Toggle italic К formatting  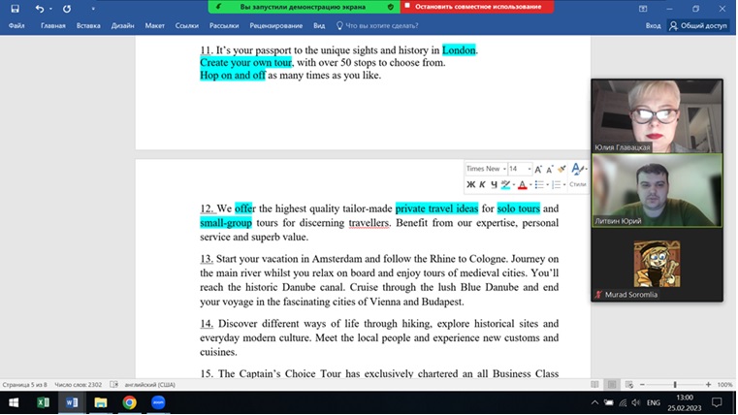[x=482, y=184]
